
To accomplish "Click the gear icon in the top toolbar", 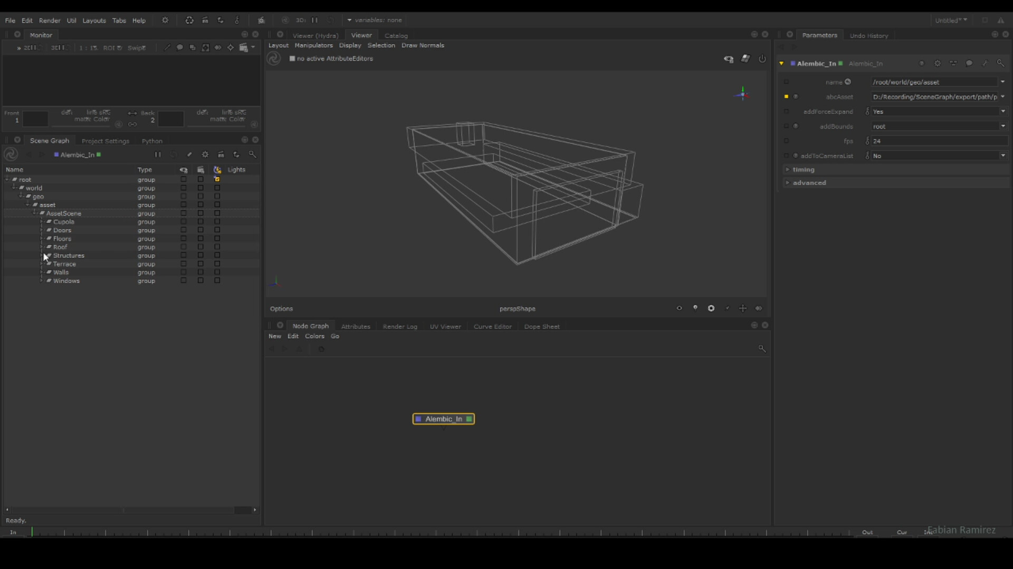I will coord(165,20).
